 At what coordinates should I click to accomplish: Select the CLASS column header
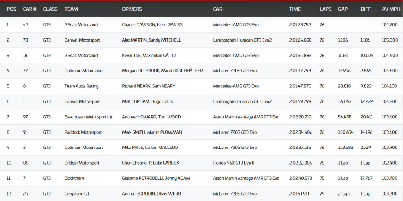point(50,9)
